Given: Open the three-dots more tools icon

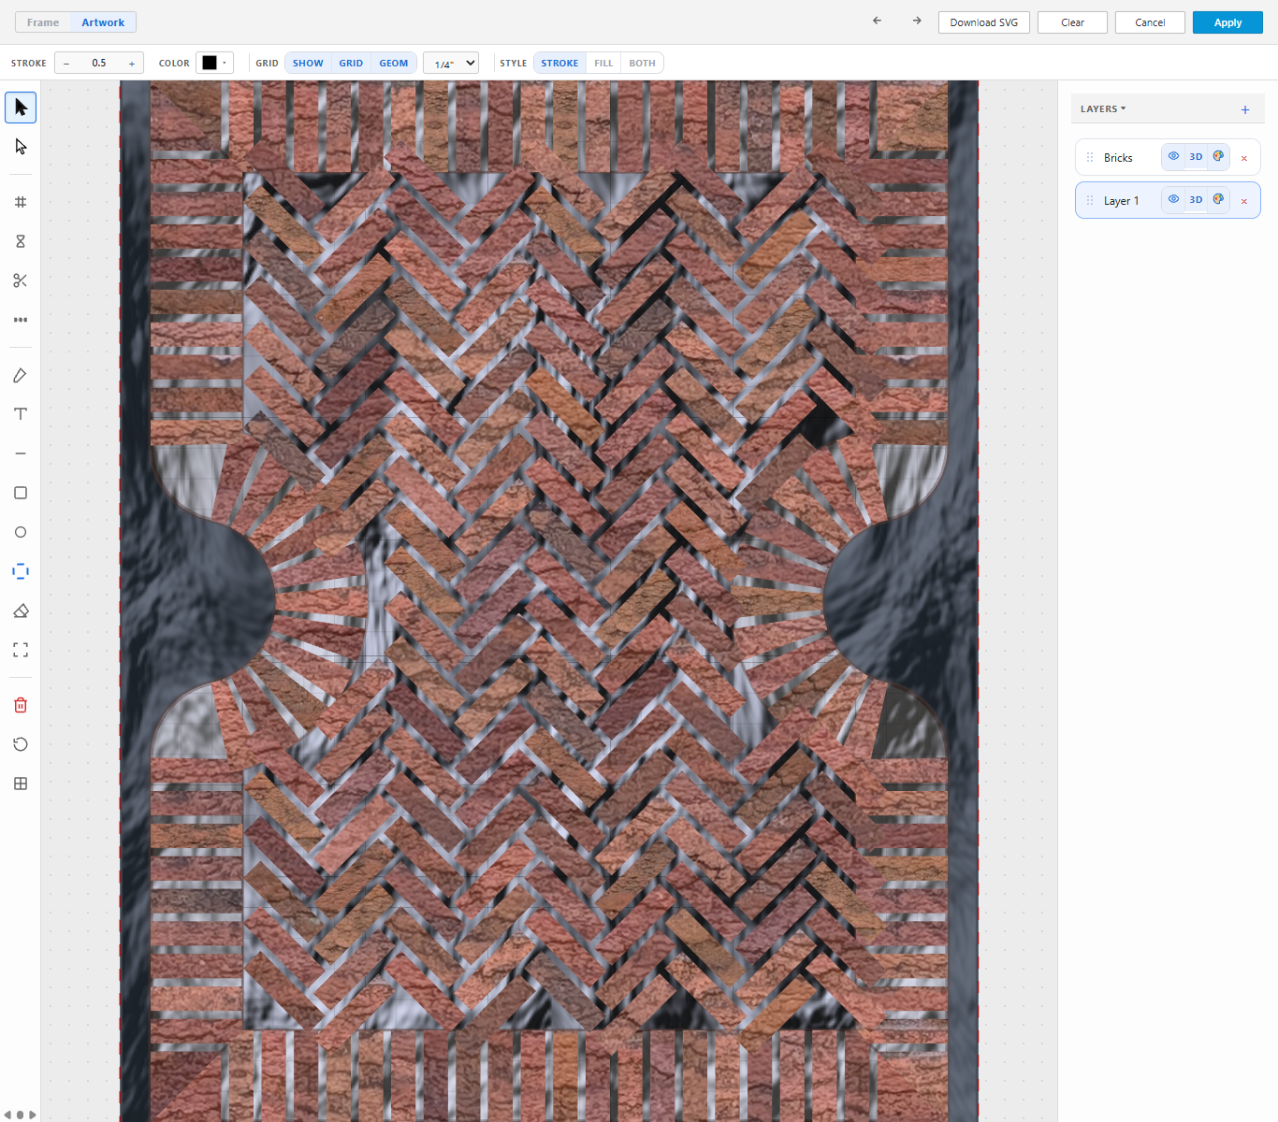Looking at the screenshot, I should (21, 320).
